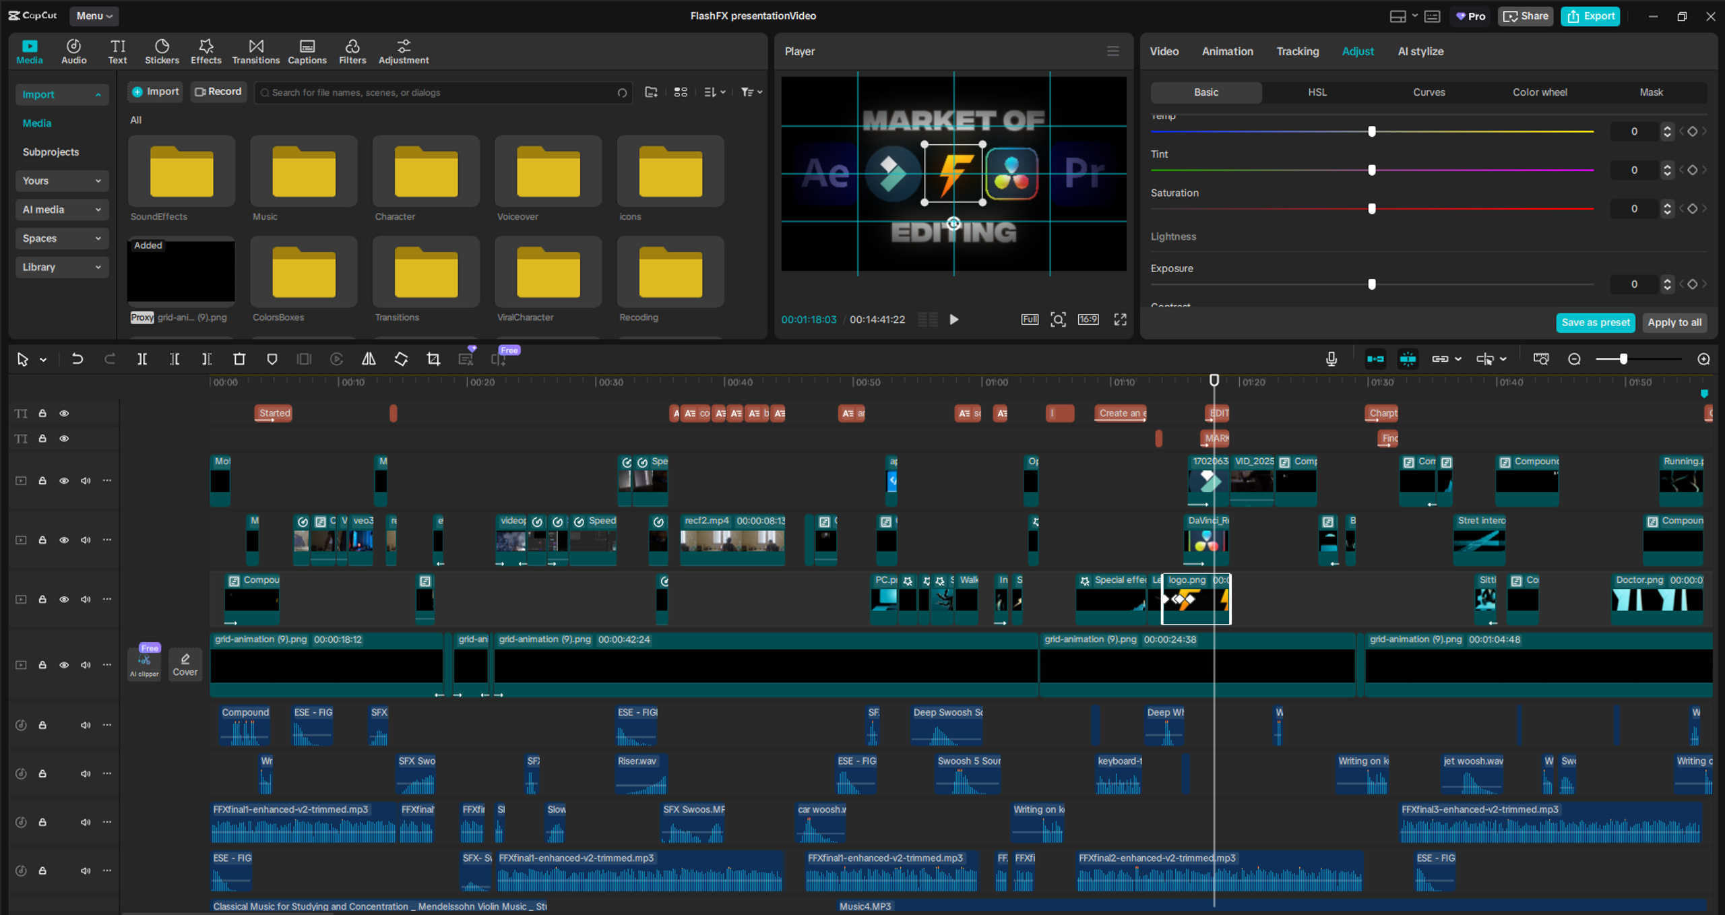This screenshot has height=915, width=1725.
Task: Click the Record button in media panel
Action: [x=218, y=92]
